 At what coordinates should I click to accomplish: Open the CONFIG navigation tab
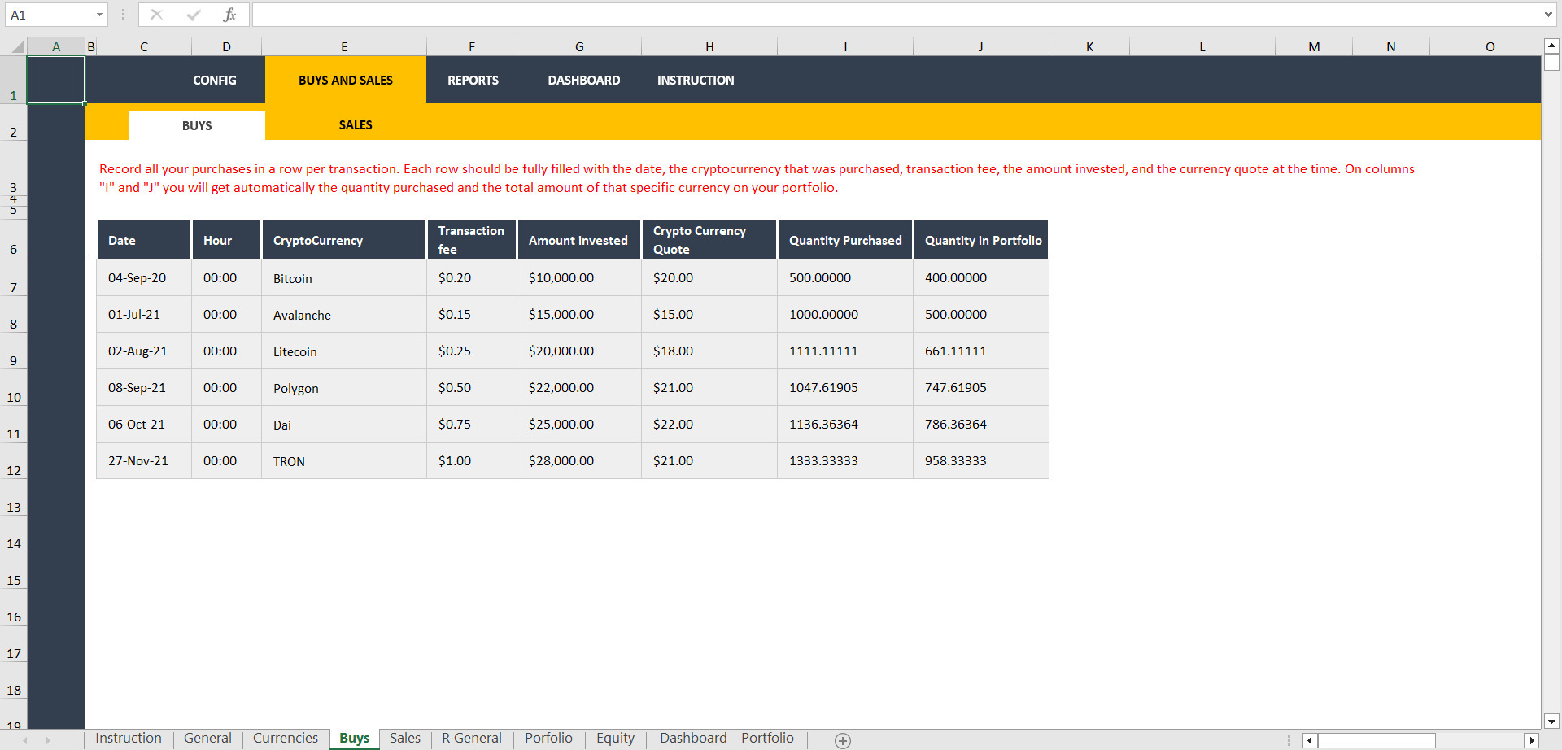coord(215,80)
